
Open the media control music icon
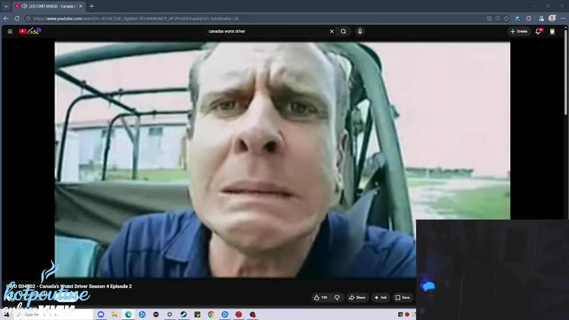541,18
